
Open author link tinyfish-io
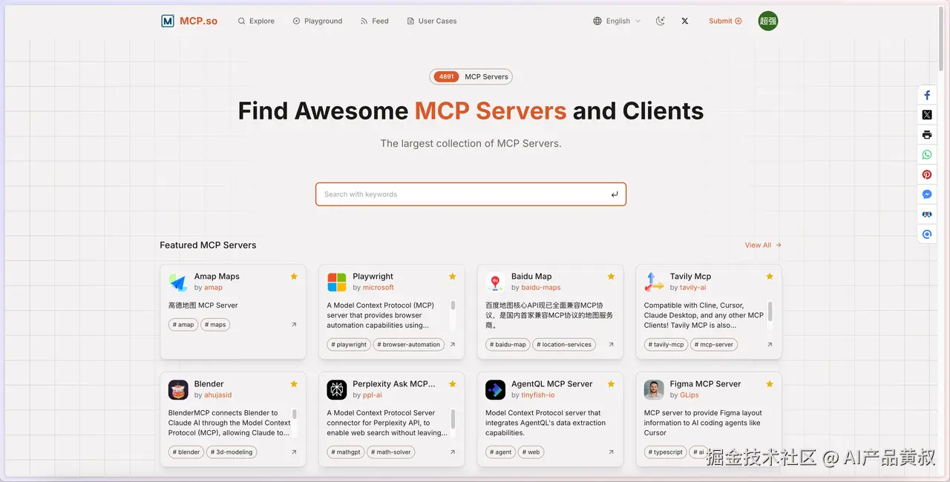(538, 394)
